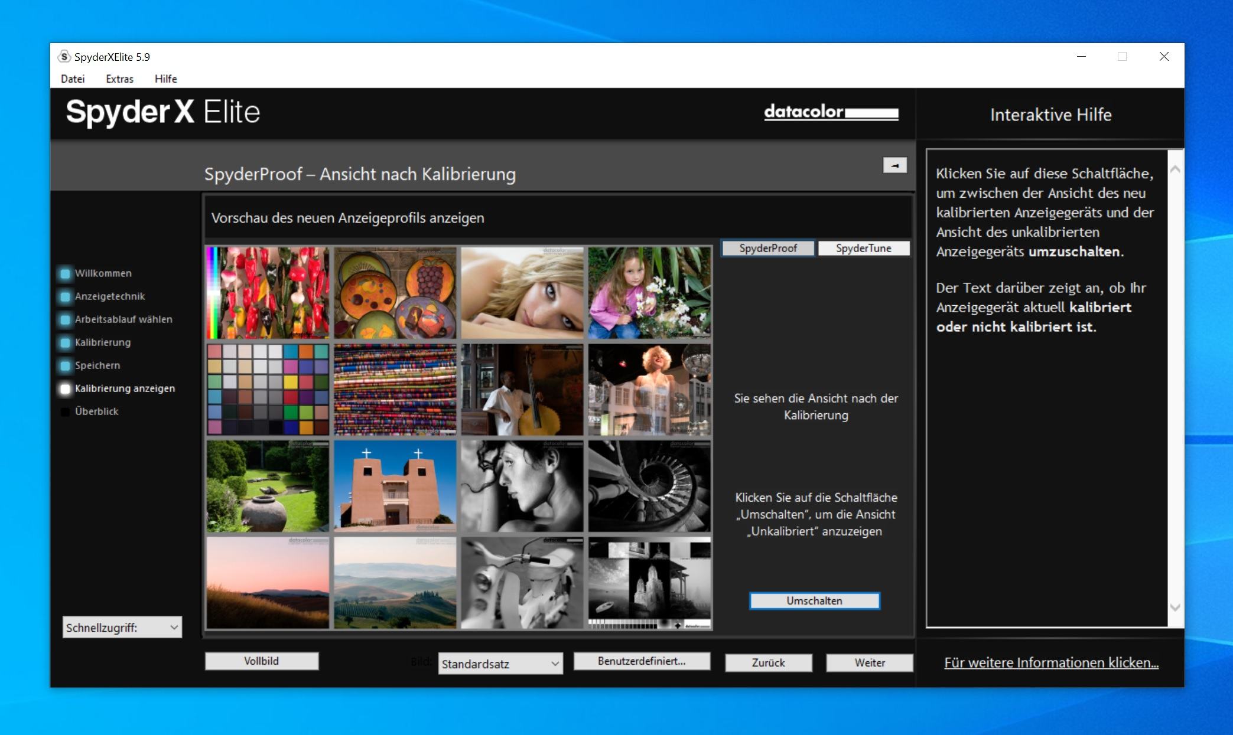This screenshot has width=1233, height=735.
Task: Open the colorful painted plates thumbnail
Action: point(395,292)
